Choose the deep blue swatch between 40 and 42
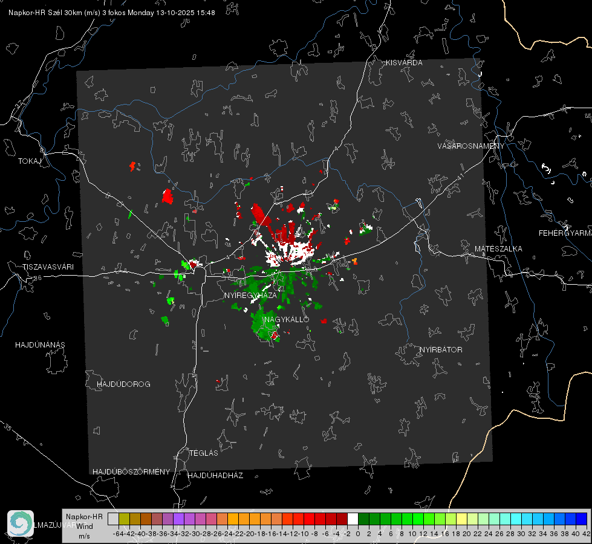The image size is (592, 544). (582, 519)
